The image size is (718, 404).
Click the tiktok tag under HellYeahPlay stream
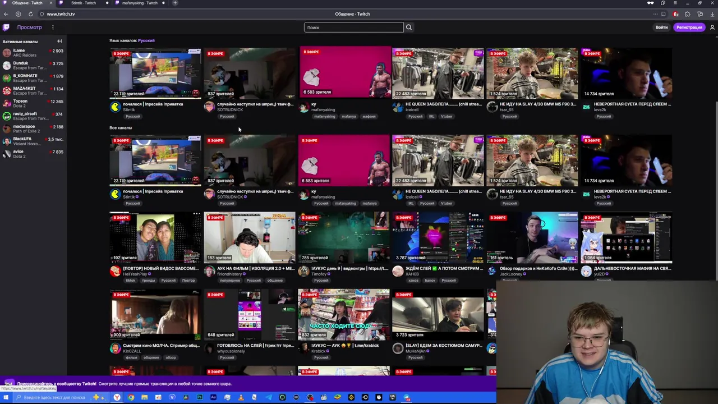[x=131, y=281]
